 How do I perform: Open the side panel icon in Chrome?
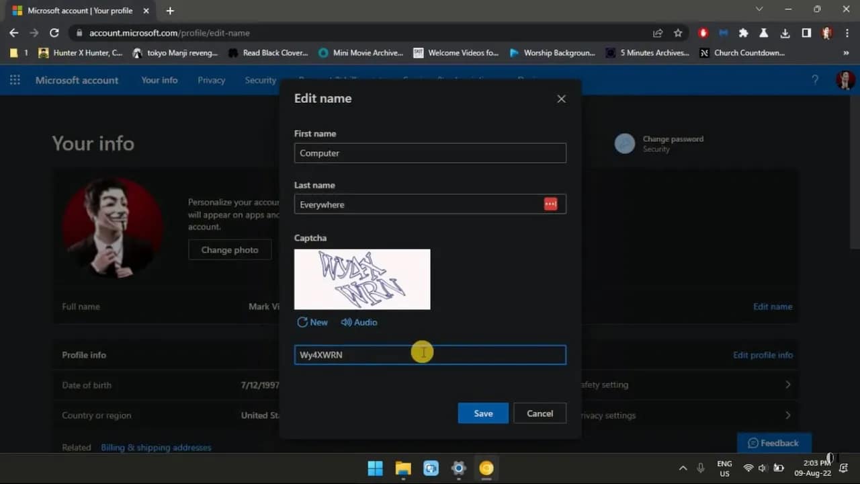[x=805, y=32]
